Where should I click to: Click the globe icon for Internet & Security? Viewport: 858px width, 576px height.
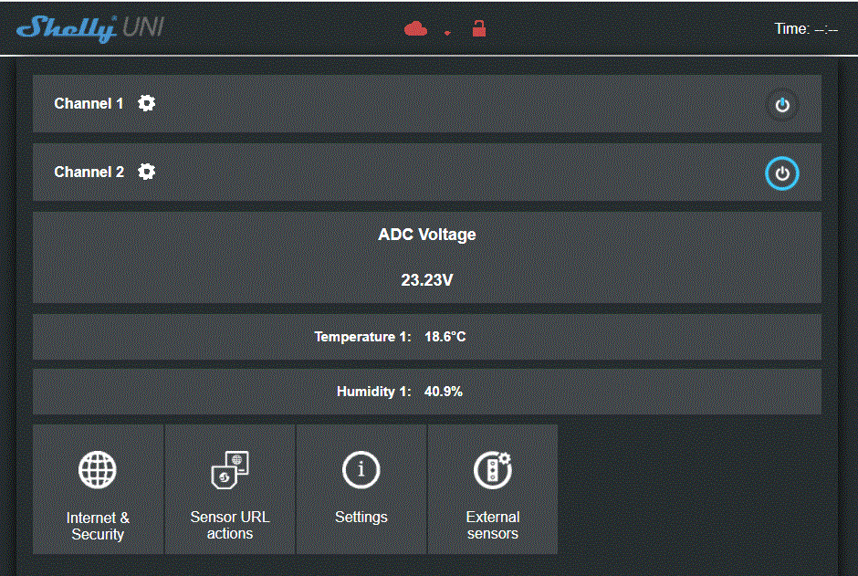98,470
